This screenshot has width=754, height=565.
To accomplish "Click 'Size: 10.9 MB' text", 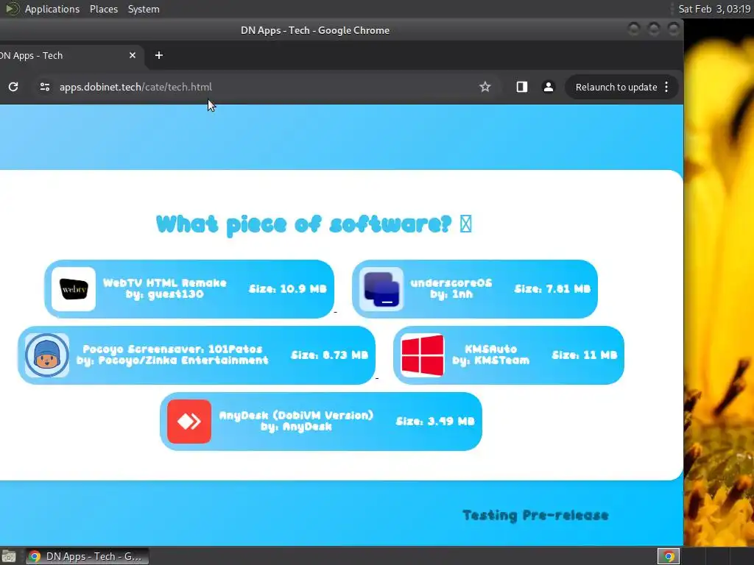I will [288, 288].
